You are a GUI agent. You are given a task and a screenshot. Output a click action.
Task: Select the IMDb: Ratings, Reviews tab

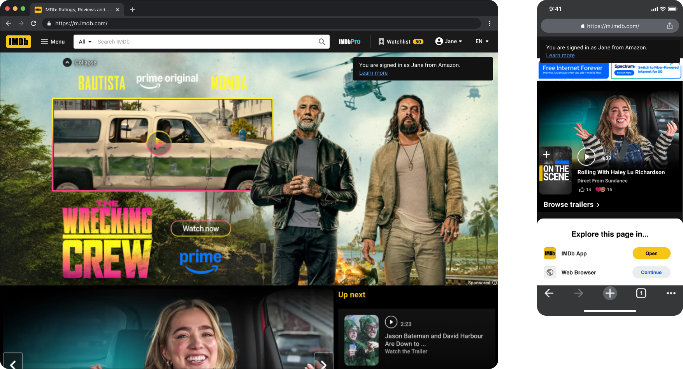click(77, 10)
